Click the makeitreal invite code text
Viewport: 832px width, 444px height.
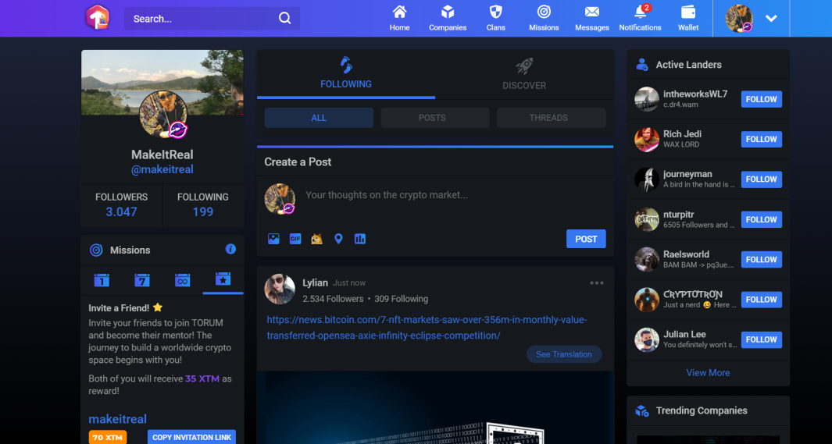pyautogui.click(x=117, y=419)
